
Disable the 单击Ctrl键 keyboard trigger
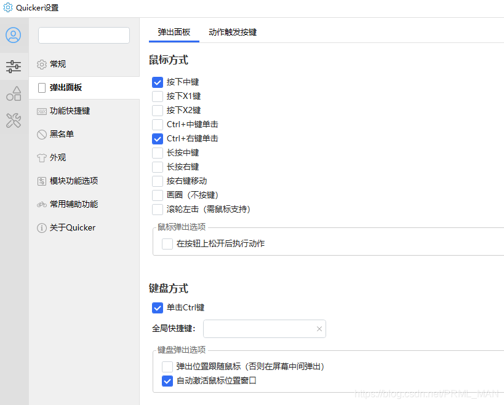(158, 308)
